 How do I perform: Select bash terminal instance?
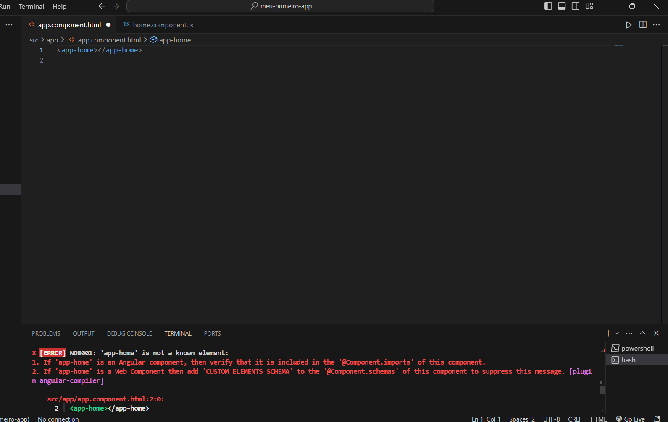pos(637,360)
